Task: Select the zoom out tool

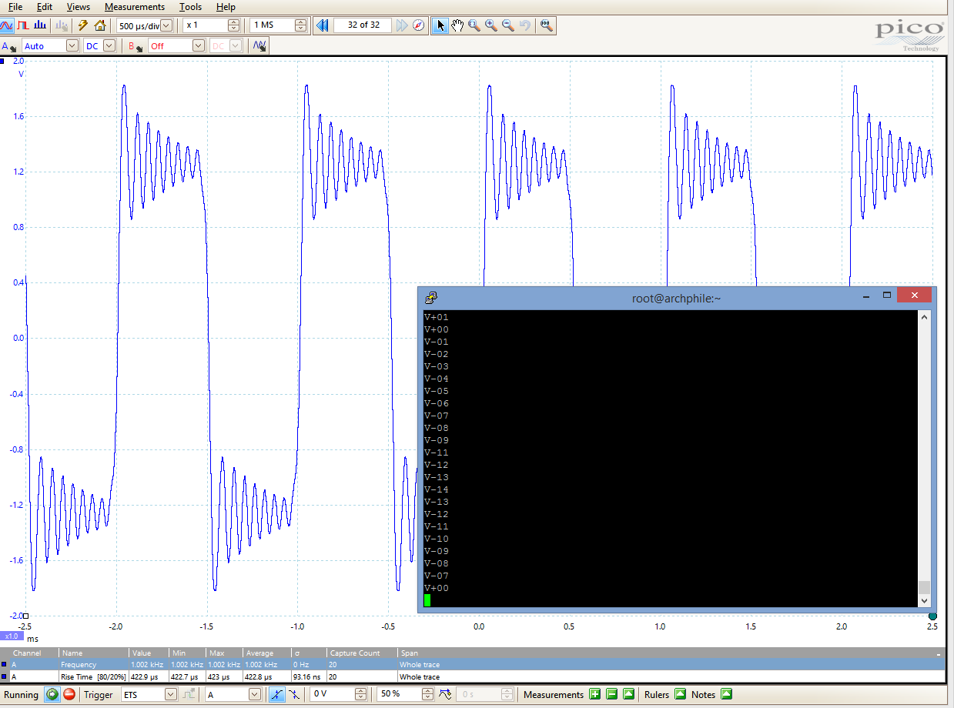Action: [508, 25]
